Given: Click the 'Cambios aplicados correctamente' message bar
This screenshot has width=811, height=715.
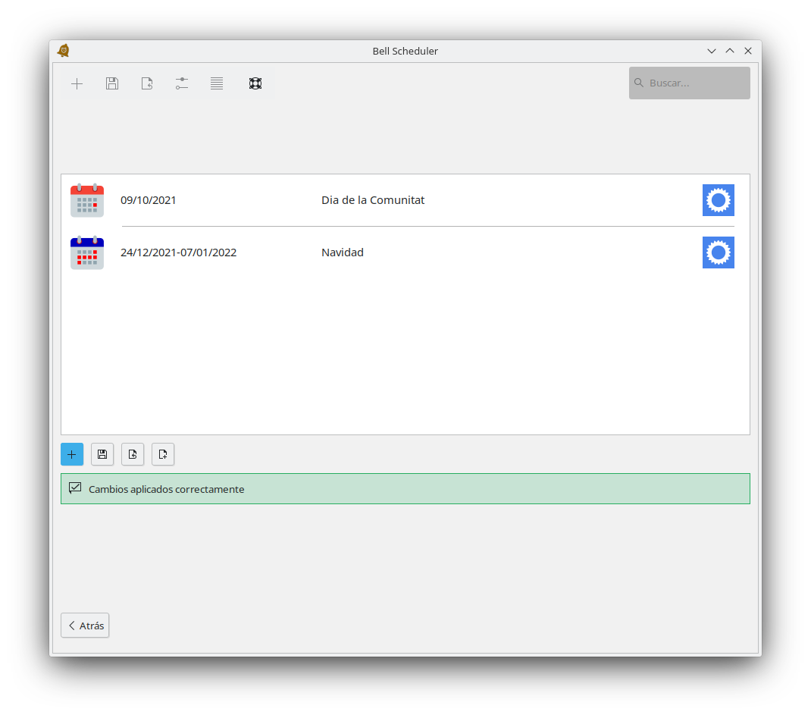Looking at the screenshot, I should (x=405, y=489).
